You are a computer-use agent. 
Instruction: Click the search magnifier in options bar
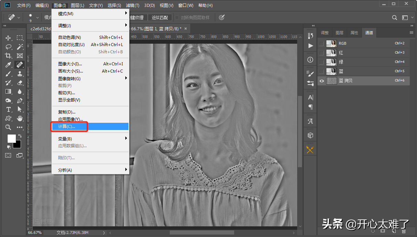(x=395, y=18)
